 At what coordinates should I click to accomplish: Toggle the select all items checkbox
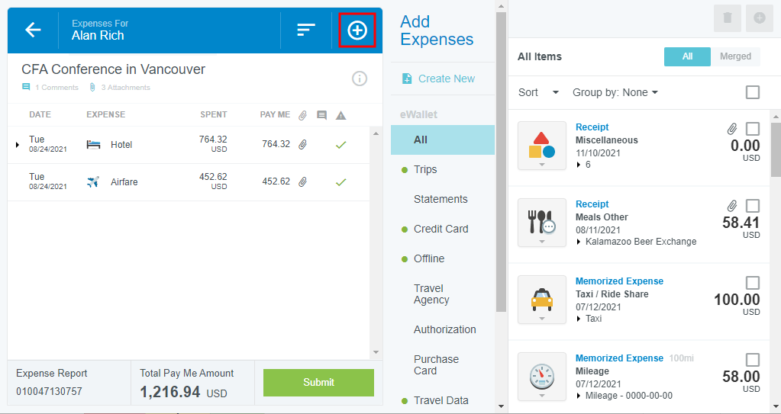click(x=753, y=92)
